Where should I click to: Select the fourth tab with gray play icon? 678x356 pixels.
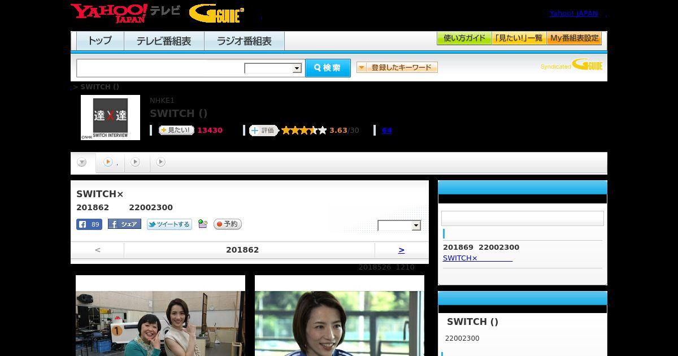click(161, 162)
